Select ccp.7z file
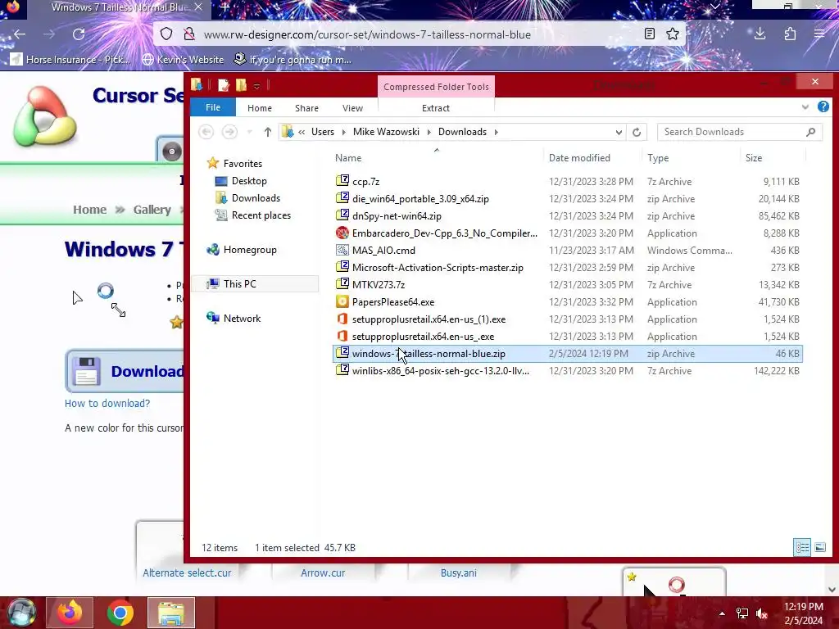The height and width of the screenshot is (629, 839). pyautogui.click(x=366, y=181)
